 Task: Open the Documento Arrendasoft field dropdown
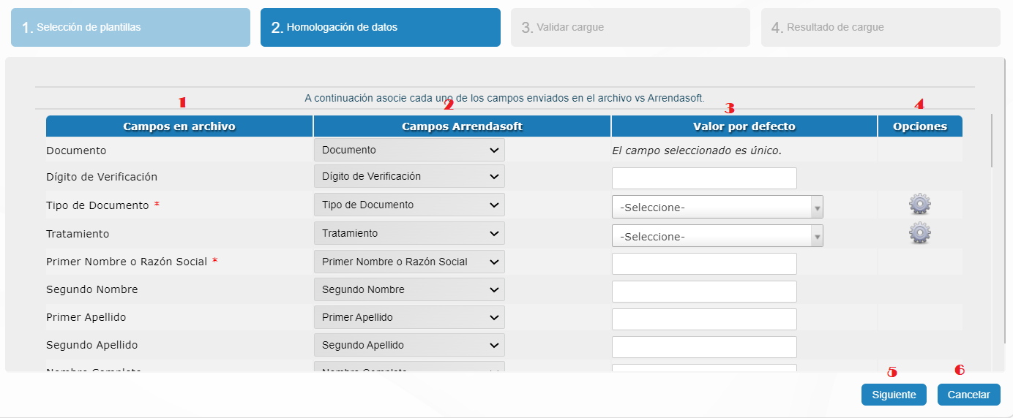tap(409, 150)
